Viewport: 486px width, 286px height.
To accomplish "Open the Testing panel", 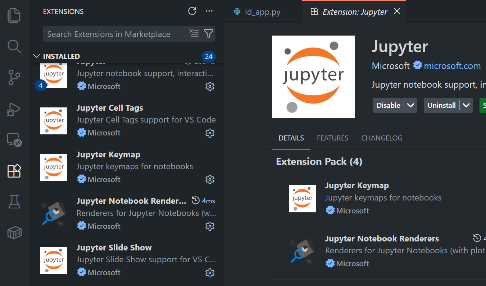I will [x=14, y=202].
